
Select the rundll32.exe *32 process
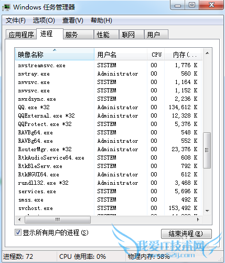109,183
